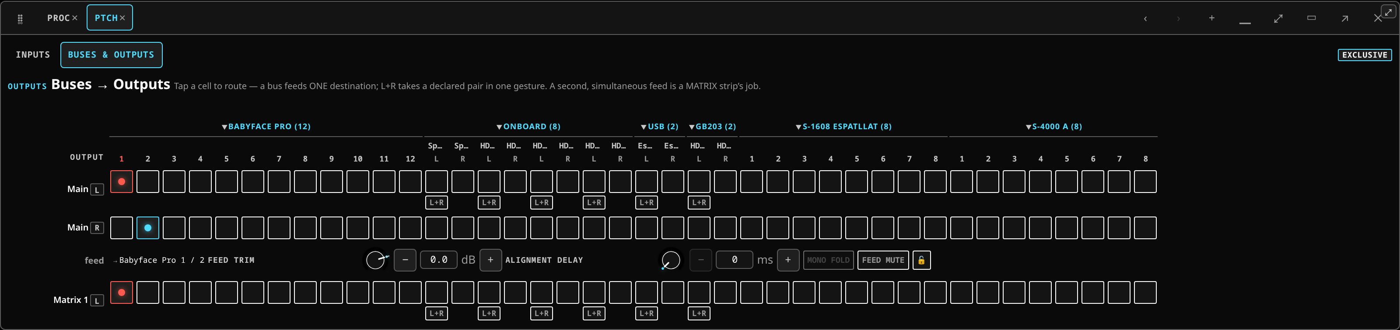Open the PROC tab
This screenshot has width=1400, height=330.
(x=59, y=18)
